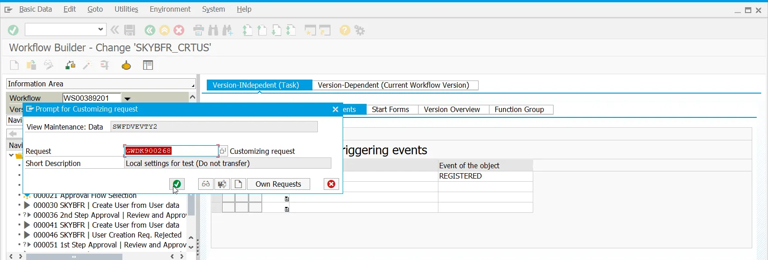
Task: Click the Find binoculars icon
Action: point(213,30)
